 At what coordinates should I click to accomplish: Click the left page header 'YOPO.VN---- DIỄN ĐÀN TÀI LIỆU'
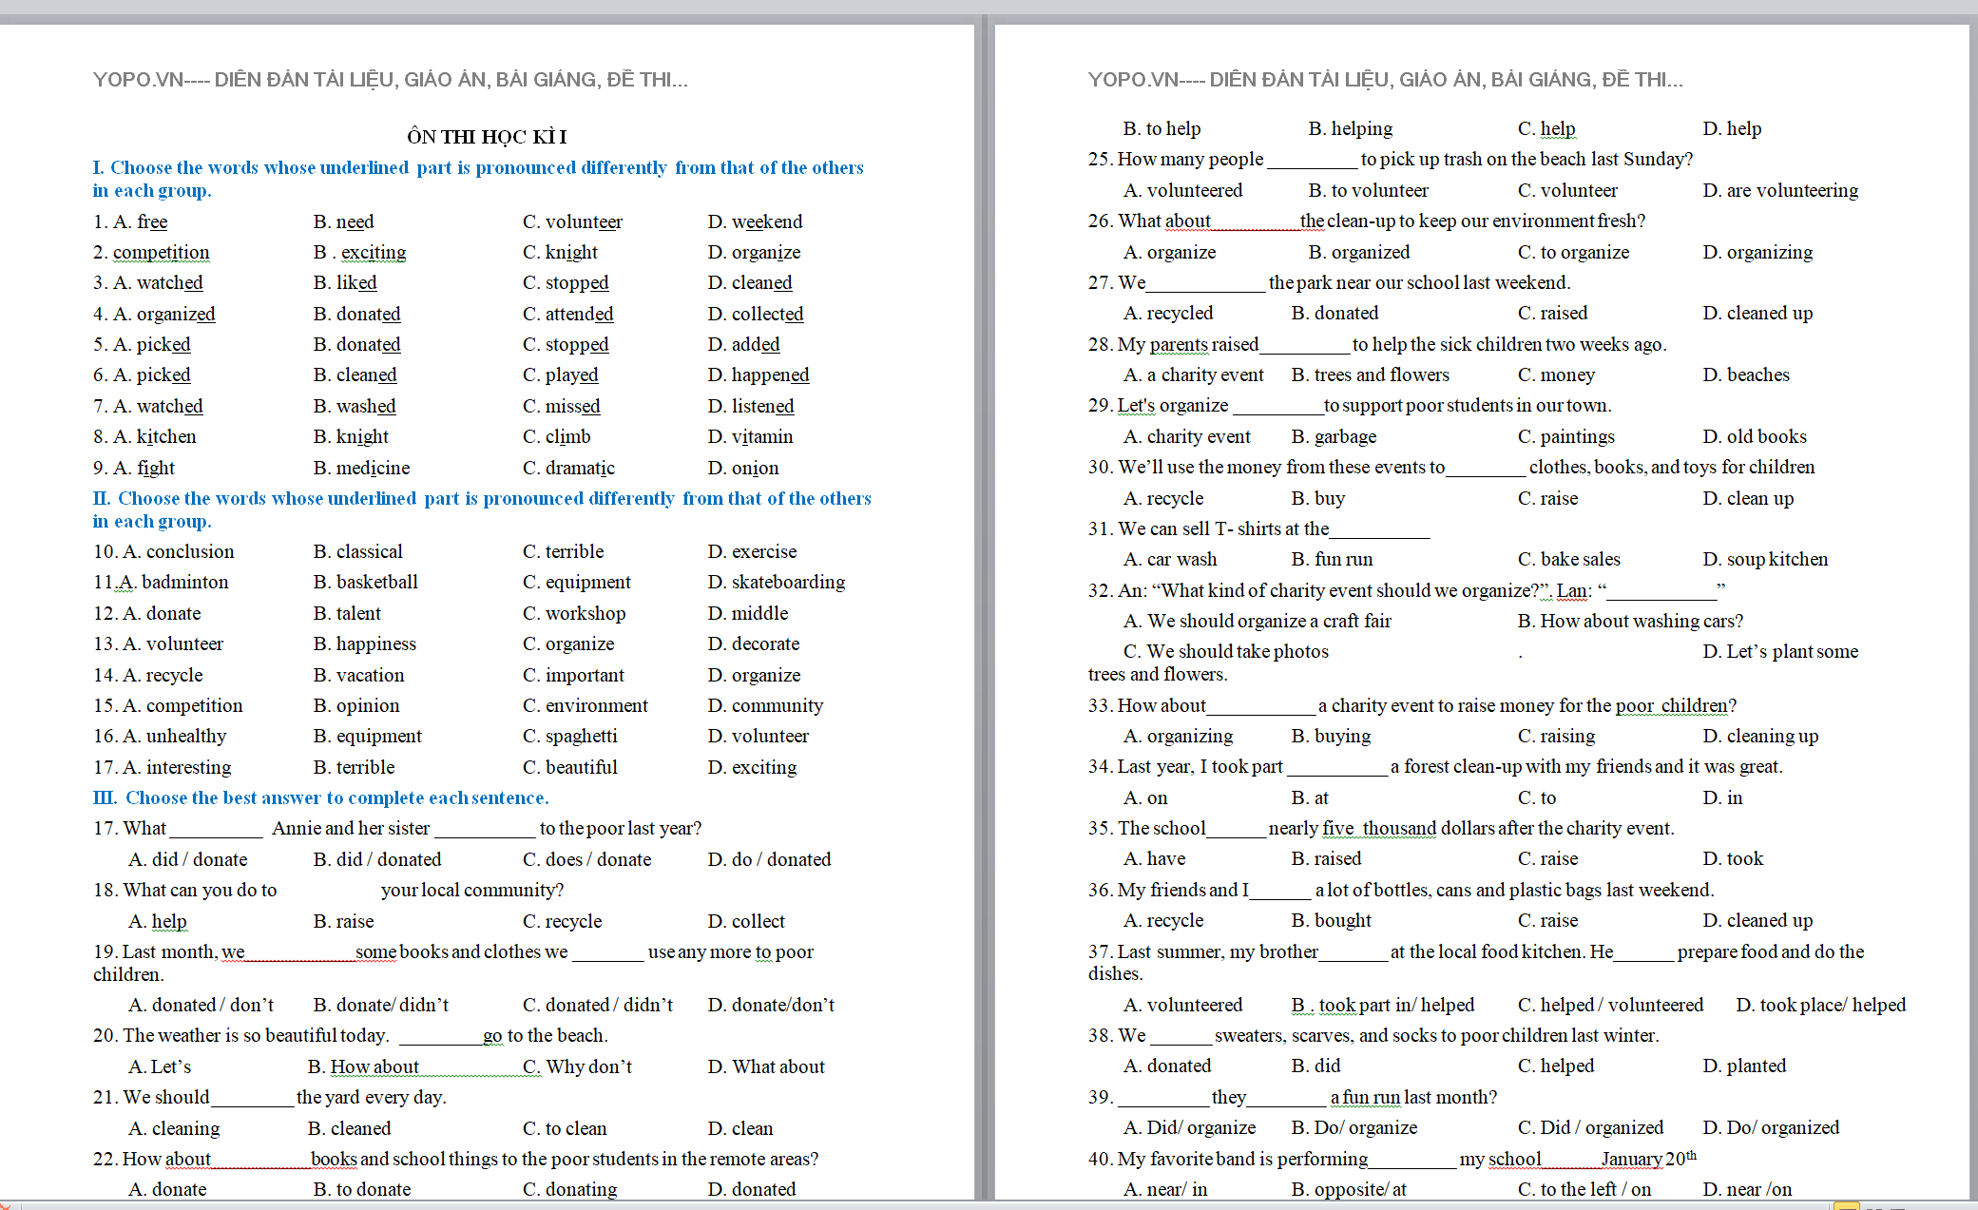pyautogui.click(x=390, y=80)
